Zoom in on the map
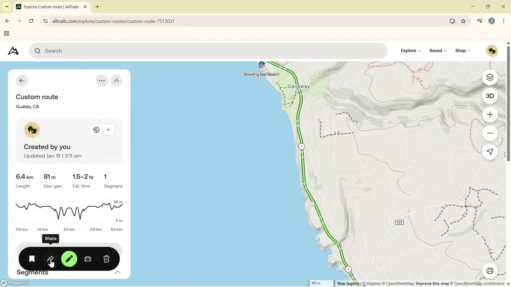511x287 pixels. 490,115
